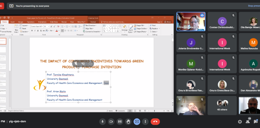260x128 pixels.
Task: Align text left in Paragraph group
Action: point(63,31)
